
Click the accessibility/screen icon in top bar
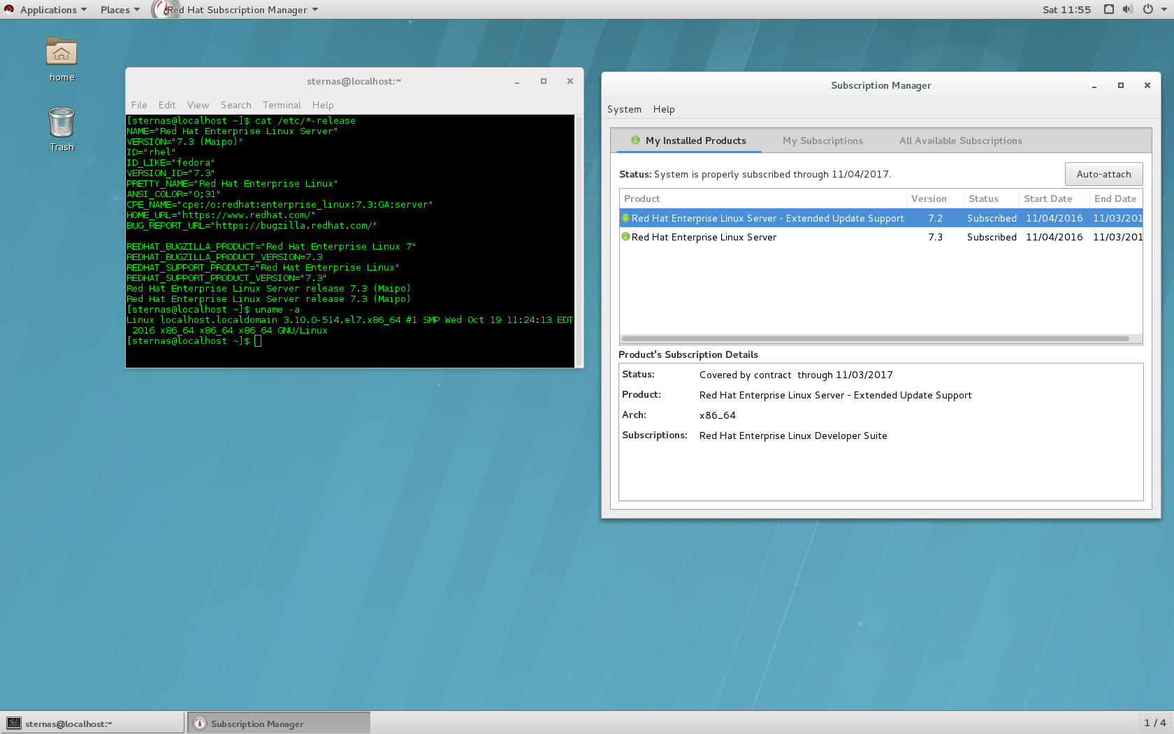1108,9
